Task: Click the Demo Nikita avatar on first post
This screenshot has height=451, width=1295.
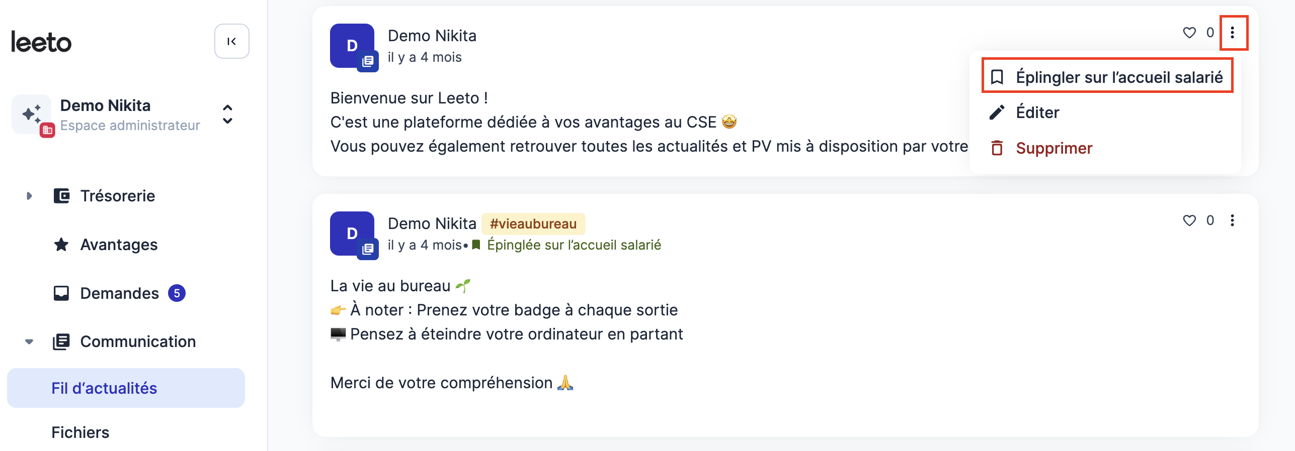Action: tap(352, 46)
